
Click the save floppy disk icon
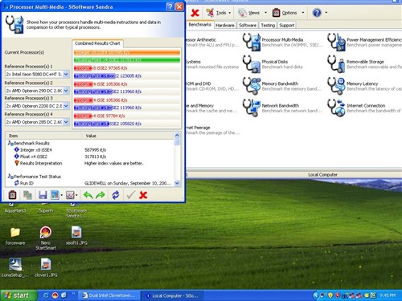click(43, 195)
